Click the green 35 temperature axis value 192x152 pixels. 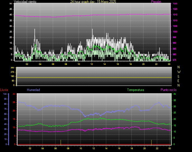[175, 100]
